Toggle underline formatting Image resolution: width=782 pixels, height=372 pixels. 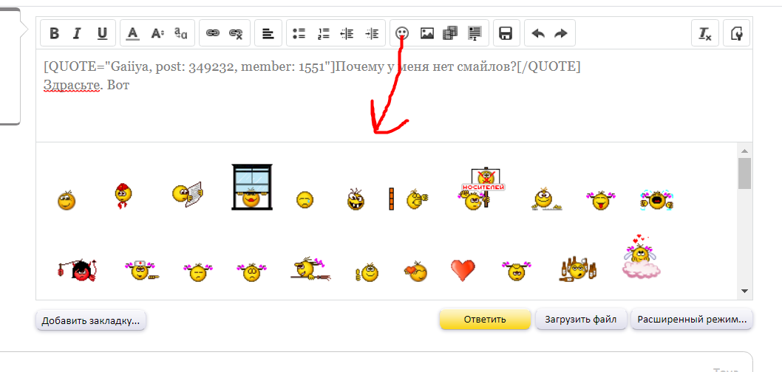(x=102, y=33)
